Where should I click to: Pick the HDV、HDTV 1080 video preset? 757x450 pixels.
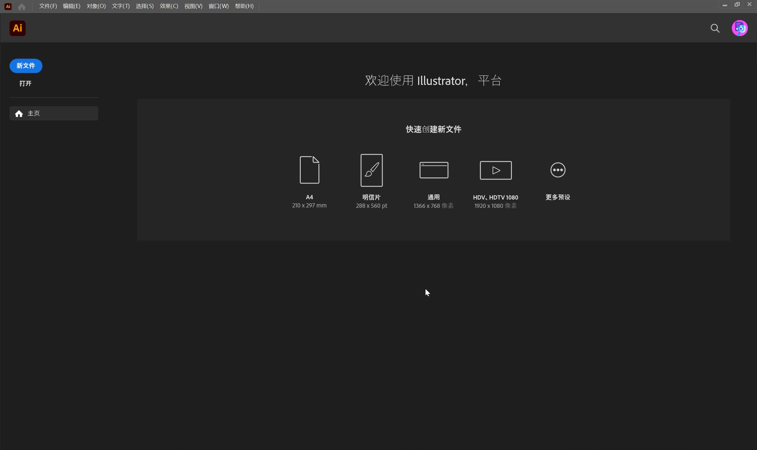(496, 170)
